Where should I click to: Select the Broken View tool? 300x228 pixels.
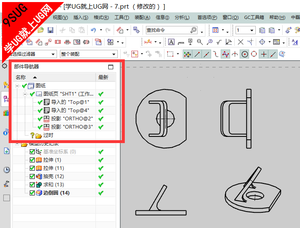[x=86, y=42]
